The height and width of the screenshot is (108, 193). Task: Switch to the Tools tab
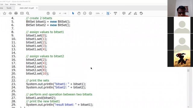(9, 8)
